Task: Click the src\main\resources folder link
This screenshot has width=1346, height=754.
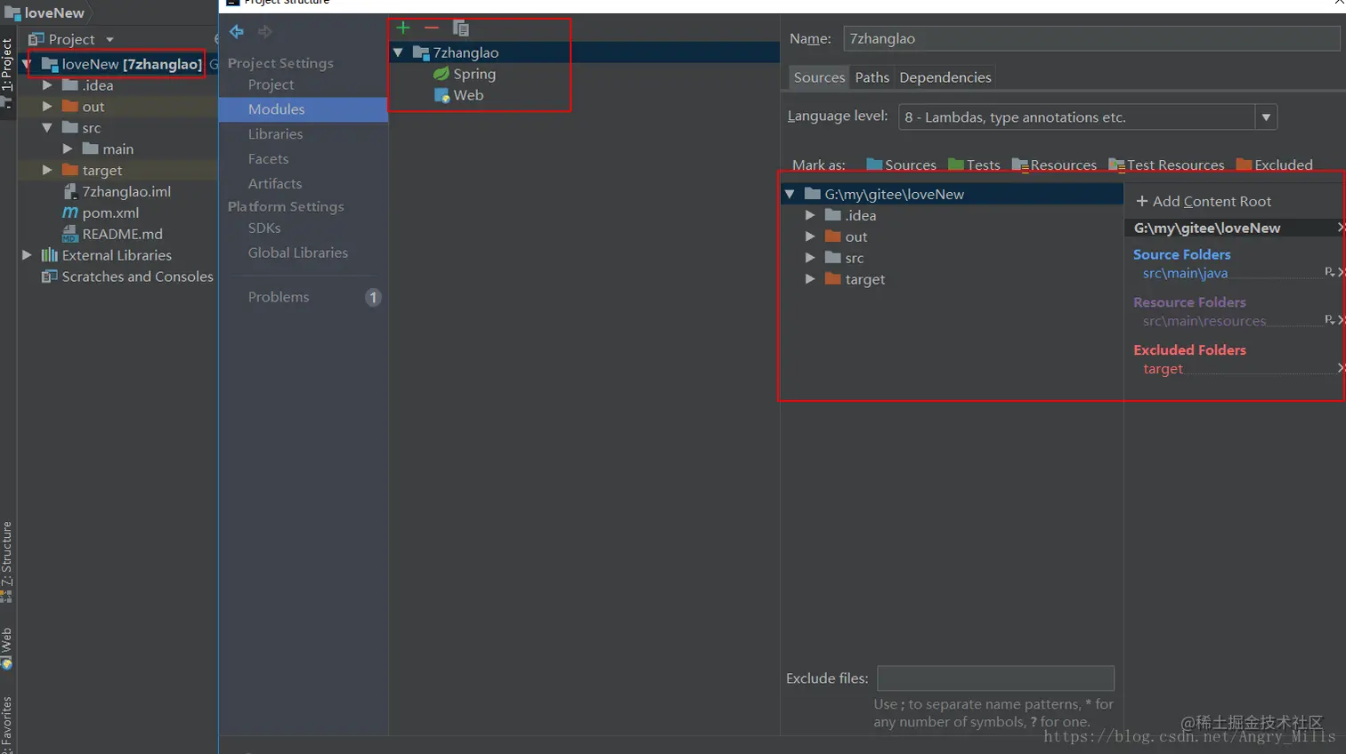Action: [1204, 321]
